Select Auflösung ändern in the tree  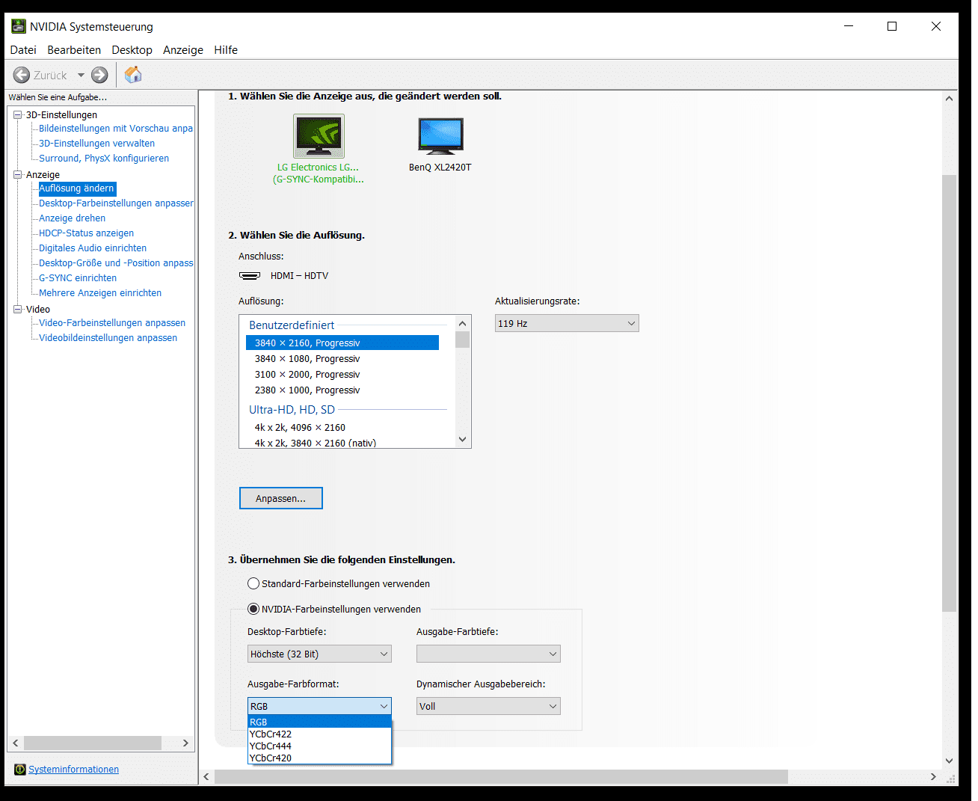coord(76,188)
